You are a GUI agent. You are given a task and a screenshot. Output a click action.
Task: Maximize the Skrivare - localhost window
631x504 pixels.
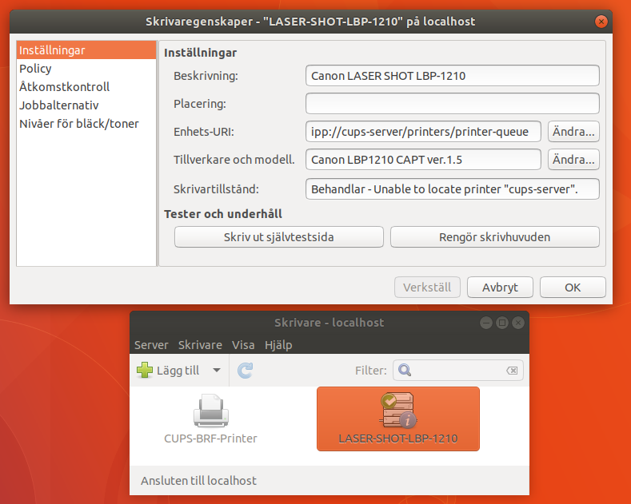(x=502, y=323)
